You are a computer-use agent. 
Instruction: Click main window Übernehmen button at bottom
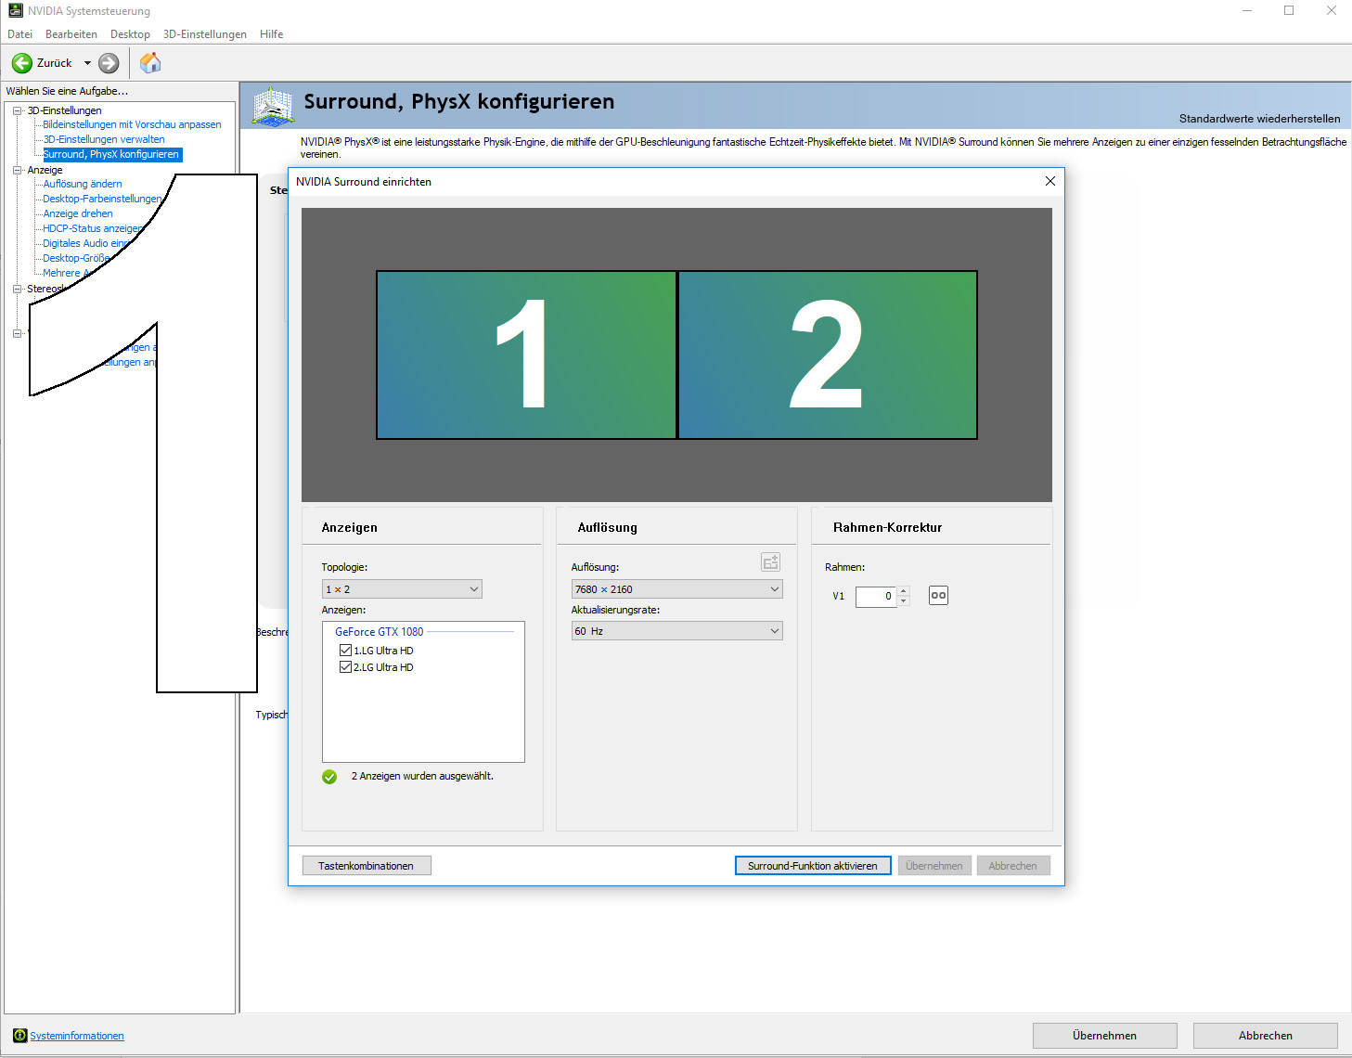pyautogui.click(x=1105, y=1036)
